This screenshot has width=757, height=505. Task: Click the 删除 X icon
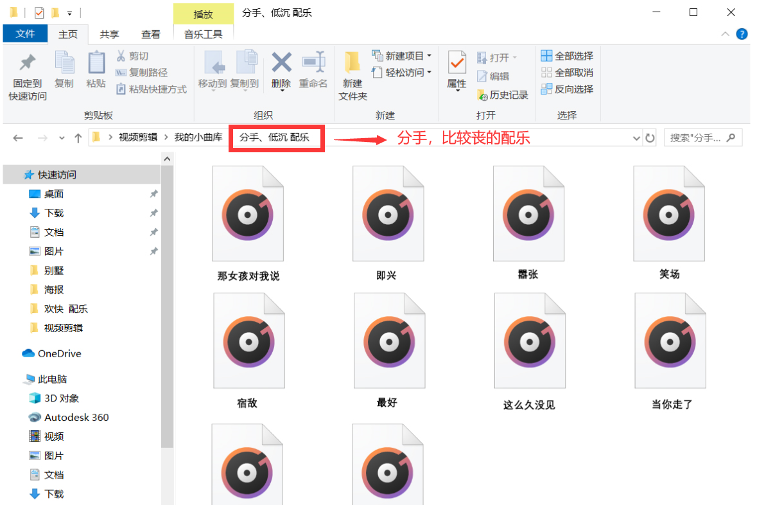click(281, 62)
